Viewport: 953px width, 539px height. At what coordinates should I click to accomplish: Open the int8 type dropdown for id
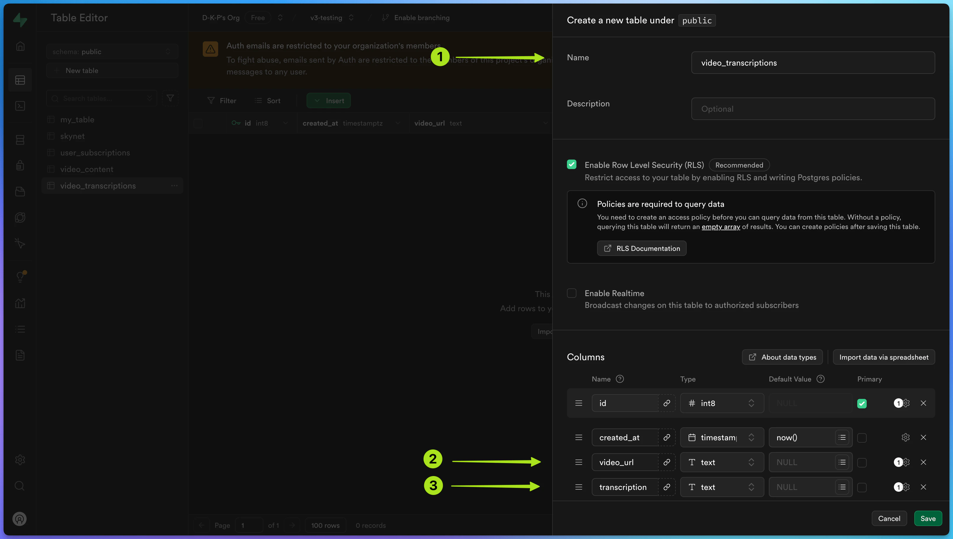tap(722, 403)
